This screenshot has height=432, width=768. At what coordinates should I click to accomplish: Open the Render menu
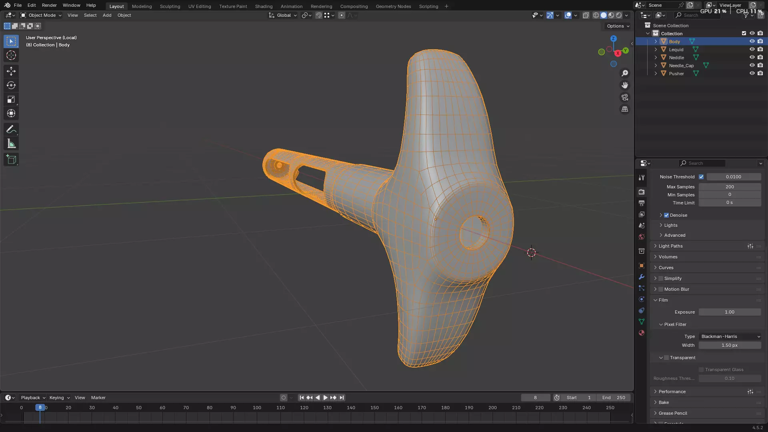tap(49, 5)
